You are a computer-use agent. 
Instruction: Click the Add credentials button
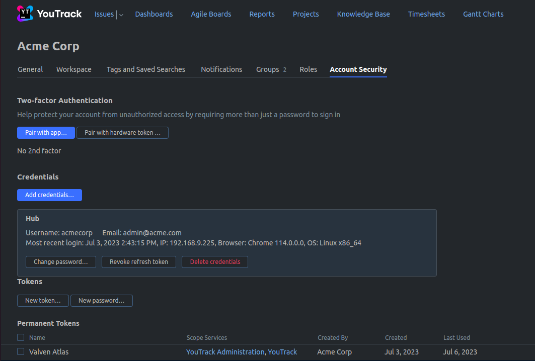(x=49, y=195)
